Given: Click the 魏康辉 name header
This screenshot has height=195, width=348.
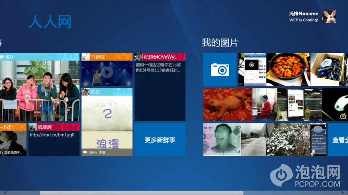Looking at the screenshot, I should [45, 127].
